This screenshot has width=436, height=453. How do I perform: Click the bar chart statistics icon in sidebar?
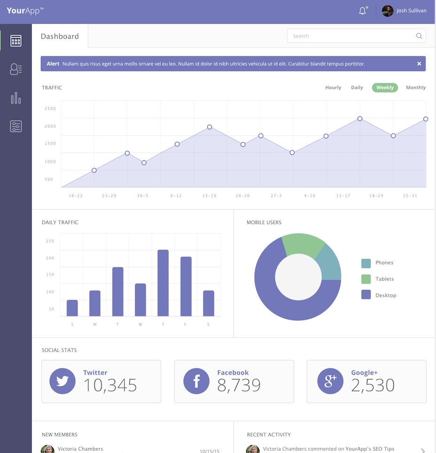(16, 98)
